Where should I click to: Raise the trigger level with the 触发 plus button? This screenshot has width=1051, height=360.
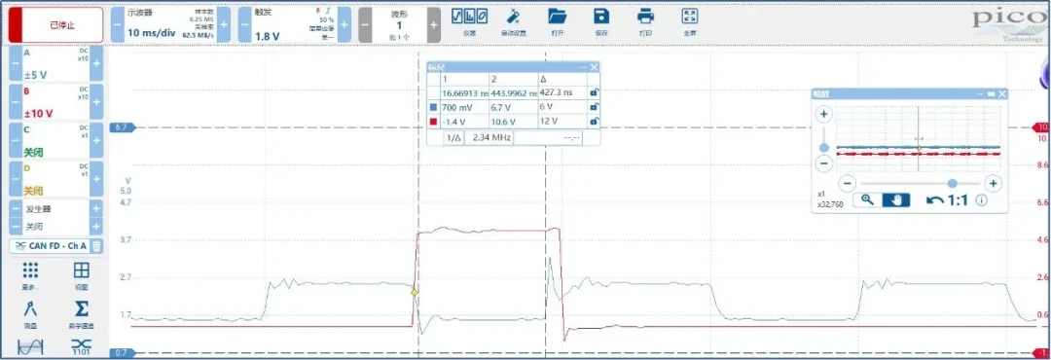(x=344, y=24)
